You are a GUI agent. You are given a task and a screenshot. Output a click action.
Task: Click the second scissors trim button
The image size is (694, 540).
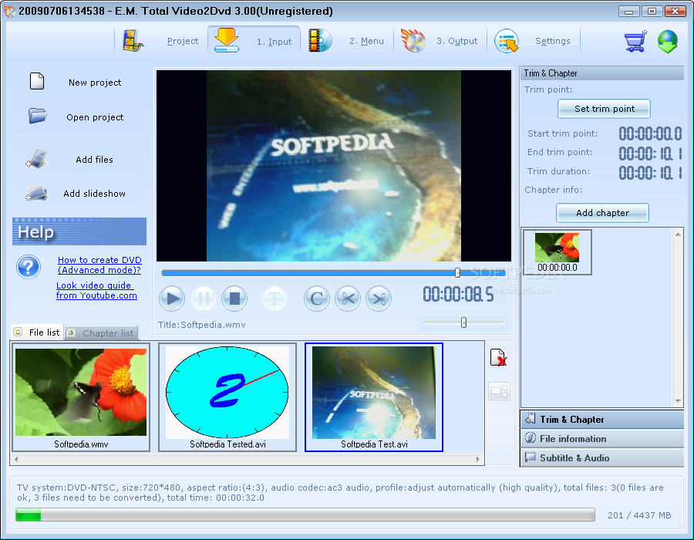pyautogui.click(x=379, y=299)
